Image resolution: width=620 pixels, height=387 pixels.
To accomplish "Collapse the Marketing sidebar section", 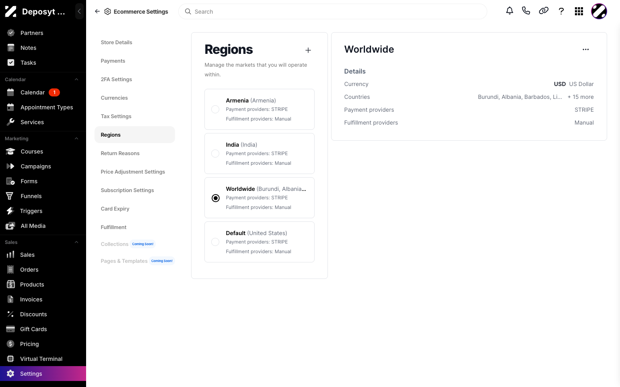I will point(76,139).
